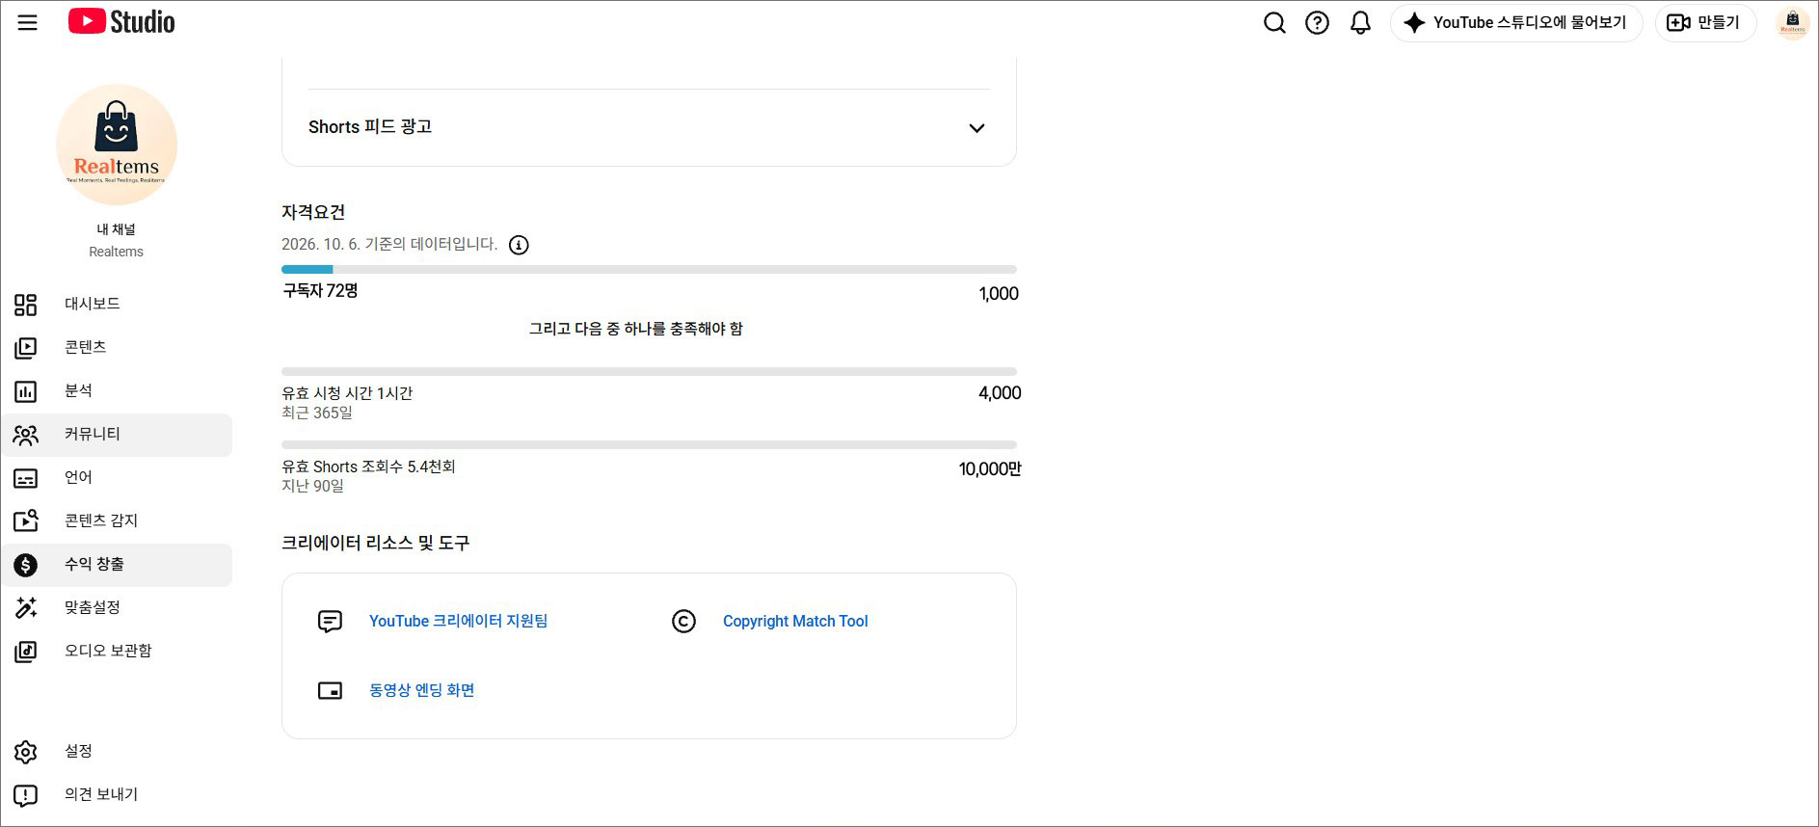Click the dashboard icon in sidebar
The image size is (1819, 827).
pyautogui.click(x=26, y=305)
